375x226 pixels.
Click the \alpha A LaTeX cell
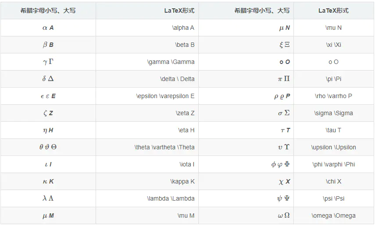point(147,28)
